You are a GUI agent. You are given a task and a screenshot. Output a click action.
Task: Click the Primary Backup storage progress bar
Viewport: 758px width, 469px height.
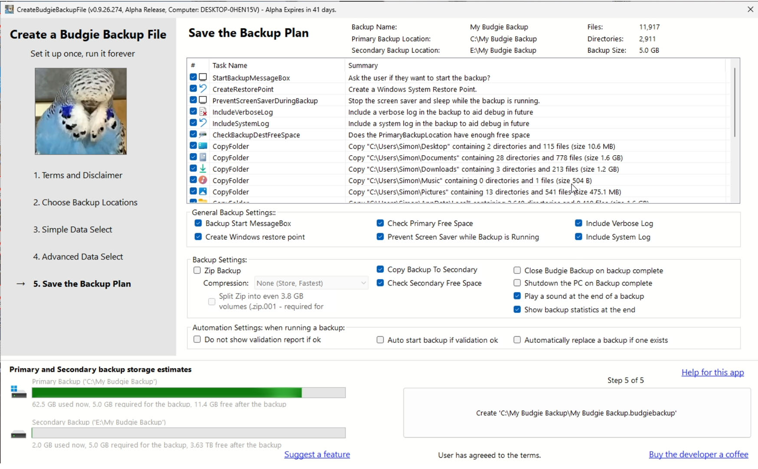click(x=189, y=392)
